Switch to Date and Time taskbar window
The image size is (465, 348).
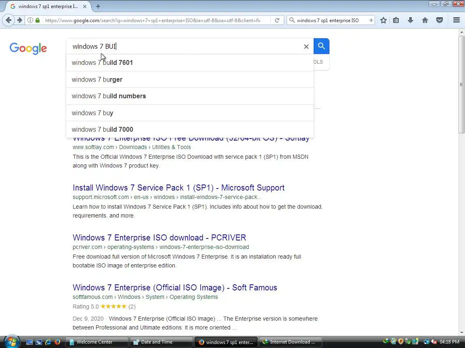[161, 342]
